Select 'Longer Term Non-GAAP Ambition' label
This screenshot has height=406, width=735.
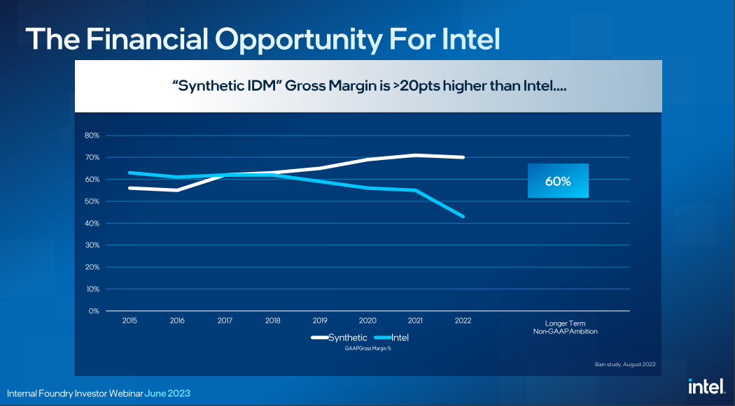[x=565, y=327]
